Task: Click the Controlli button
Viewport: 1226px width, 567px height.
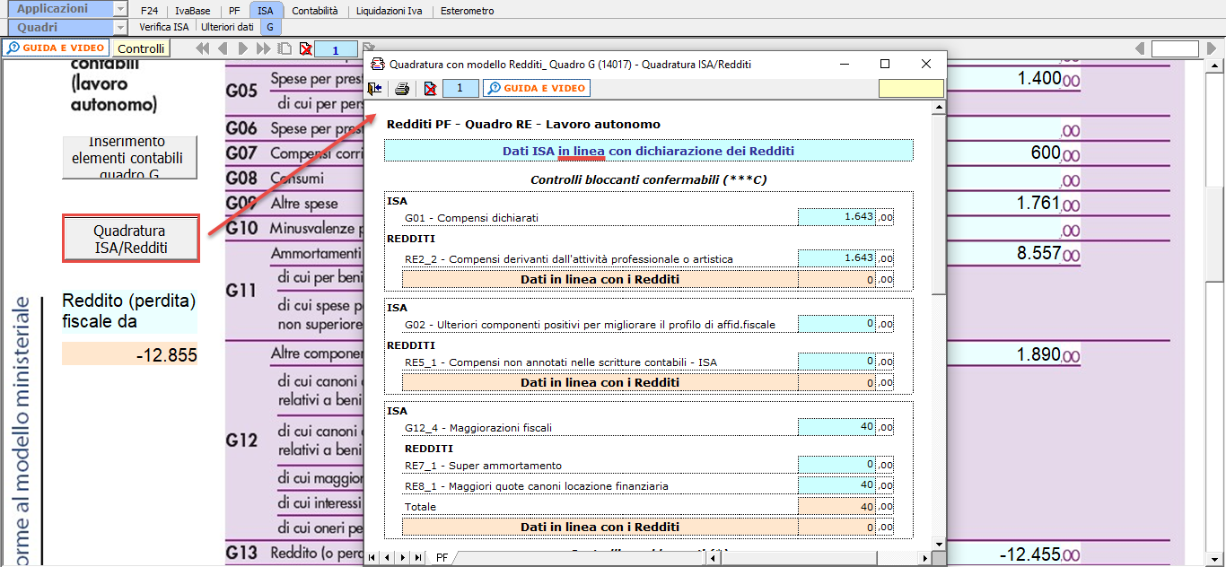Action: (x=141, y=48)
